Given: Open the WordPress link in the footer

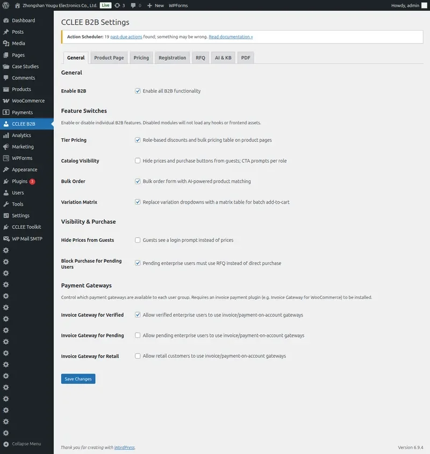Looking at the screenshot, I should 124,448.
